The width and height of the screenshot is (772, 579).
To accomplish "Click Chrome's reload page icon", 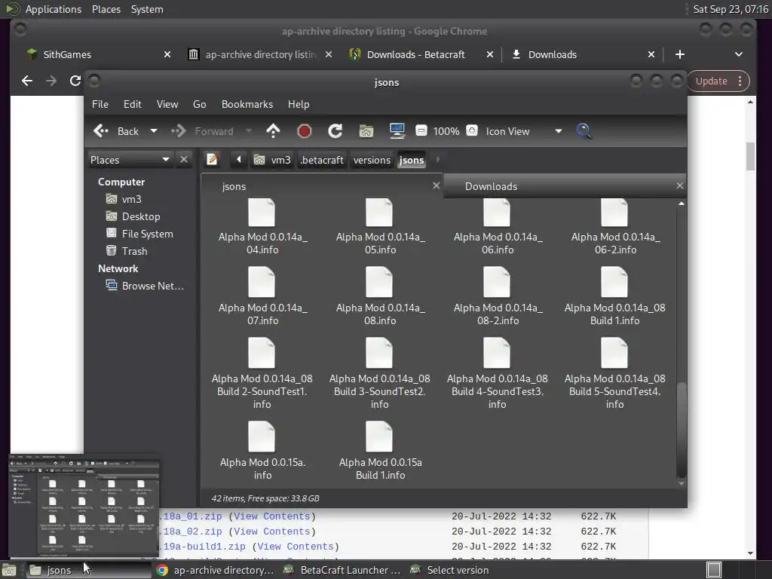I will click(x=75, y=81).
